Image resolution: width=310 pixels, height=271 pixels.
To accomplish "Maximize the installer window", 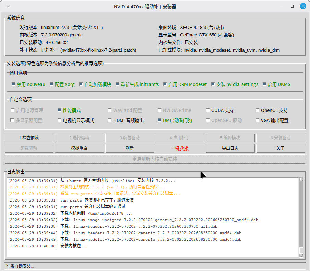I will 292,6.
